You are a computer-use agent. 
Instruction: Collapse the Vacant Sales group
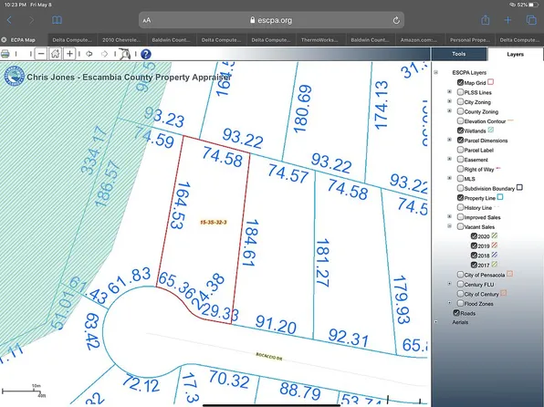pyautogui.click(x=450, y=226)
